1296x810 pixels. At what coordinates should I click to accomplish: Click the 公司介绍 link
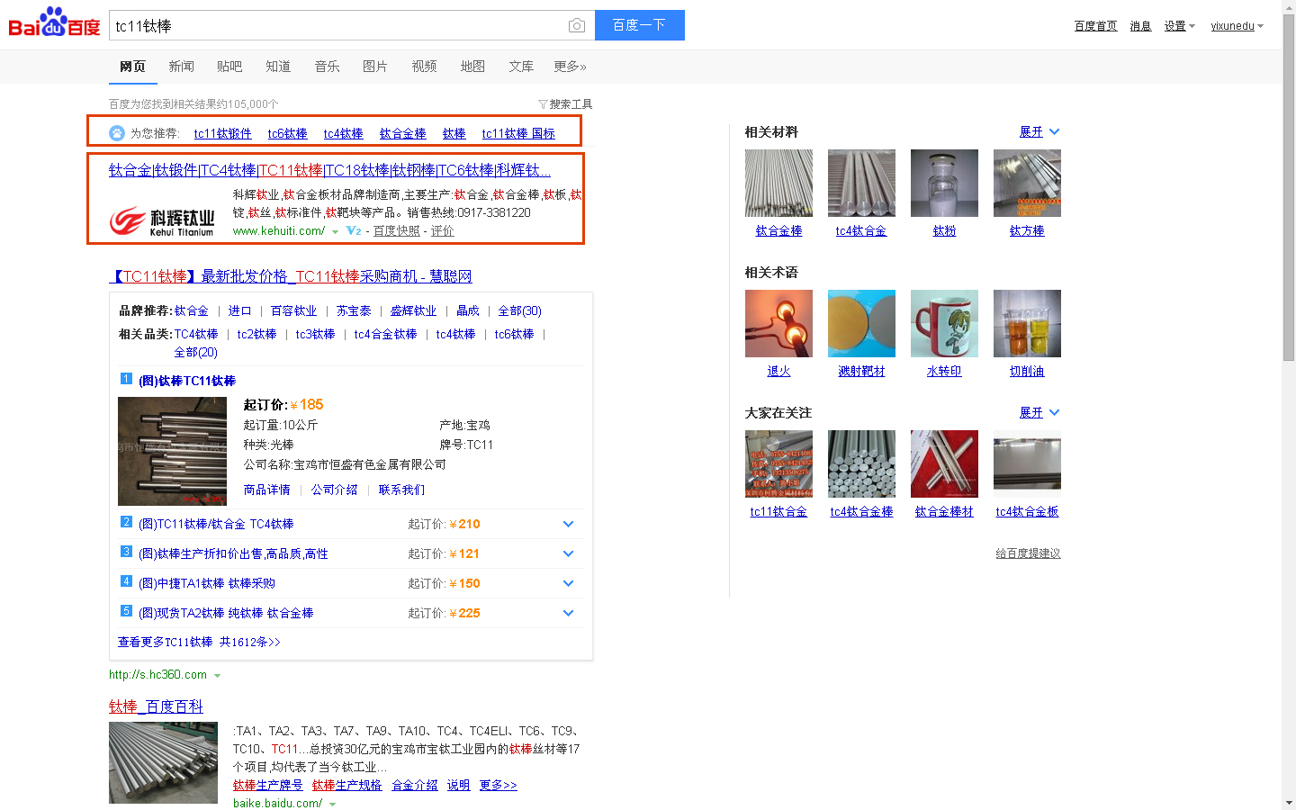point(334,490)
